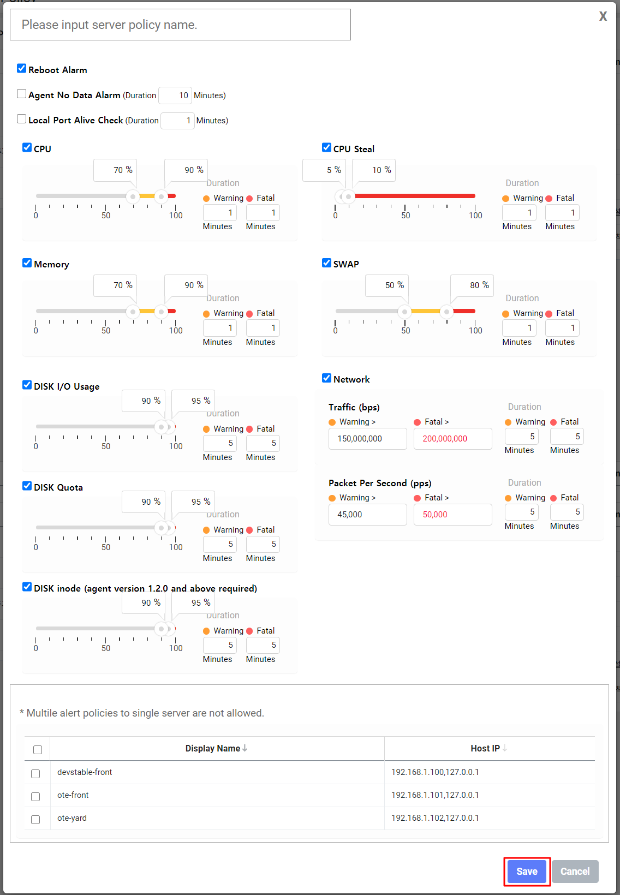Select the devstable-front server row checkbox
Viewport: 620px width, 895px height.
[35, 773]
